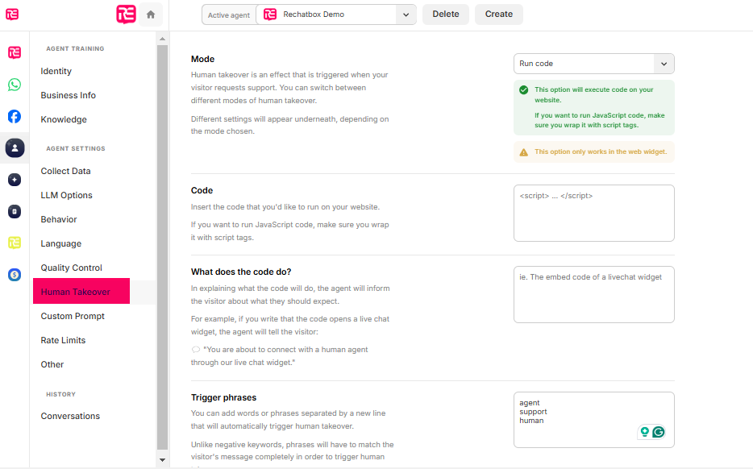Go to Business Info
753x469 pixels.
point(69,95)
